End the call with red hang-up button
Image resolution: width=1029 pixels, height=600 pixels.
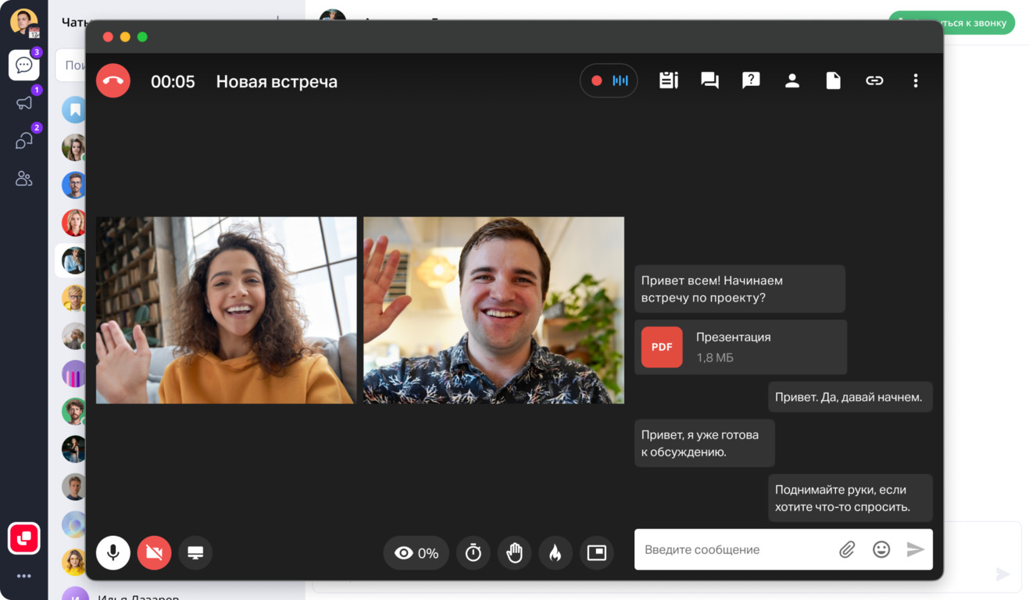click(113, 81)
